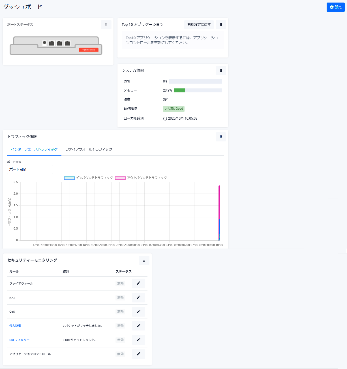Reset Top 10 applications to default settings
Screen dimensions: 347x369
pyautogui.click(x=199, y=25)
